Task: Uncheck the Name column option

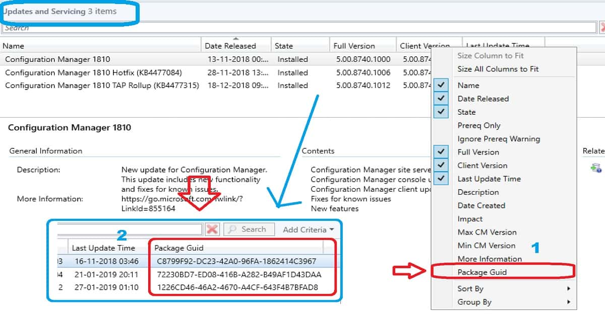Action: click(x=468, y=86)
